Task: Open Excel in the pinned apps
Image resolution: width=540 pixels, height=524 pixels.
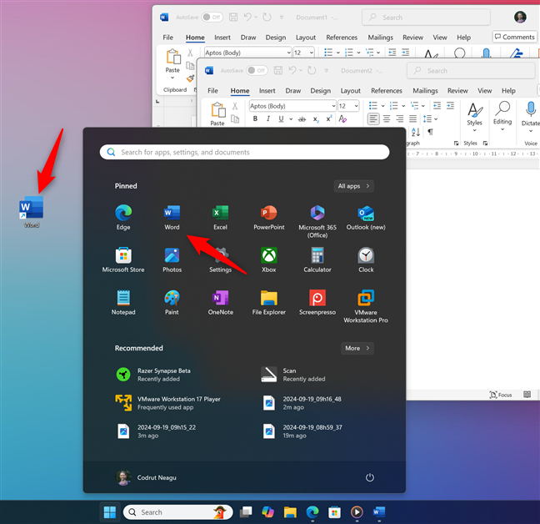Action: (x=220, y=217)
